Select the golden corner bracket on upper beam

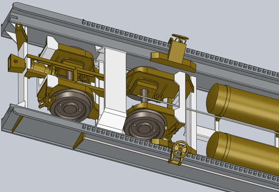pyautogui.click(x=21, y=36)
